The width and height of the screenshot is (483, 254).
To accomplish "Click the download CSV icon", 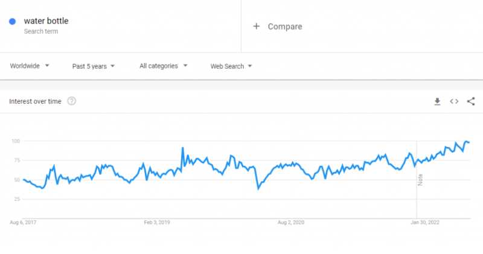I will pos(438,101).
